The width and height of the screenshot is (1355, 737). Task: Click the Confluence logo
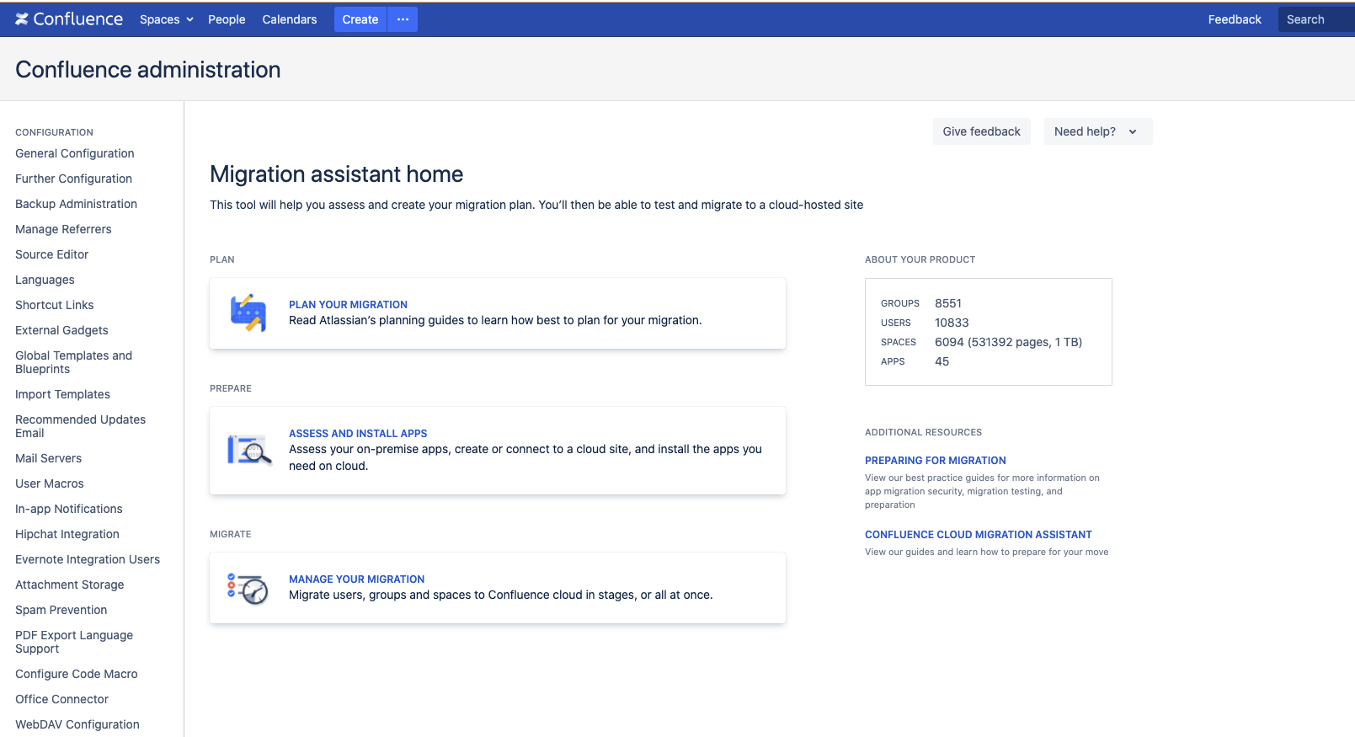click(69, 19)
